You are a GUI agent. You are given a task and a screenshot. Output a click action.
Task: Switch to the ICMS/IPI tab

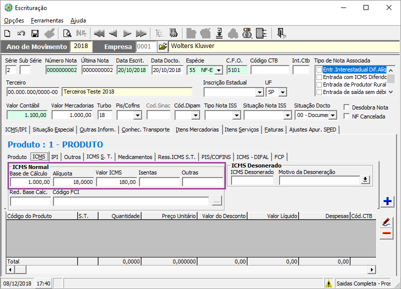[x=16, y=129]
